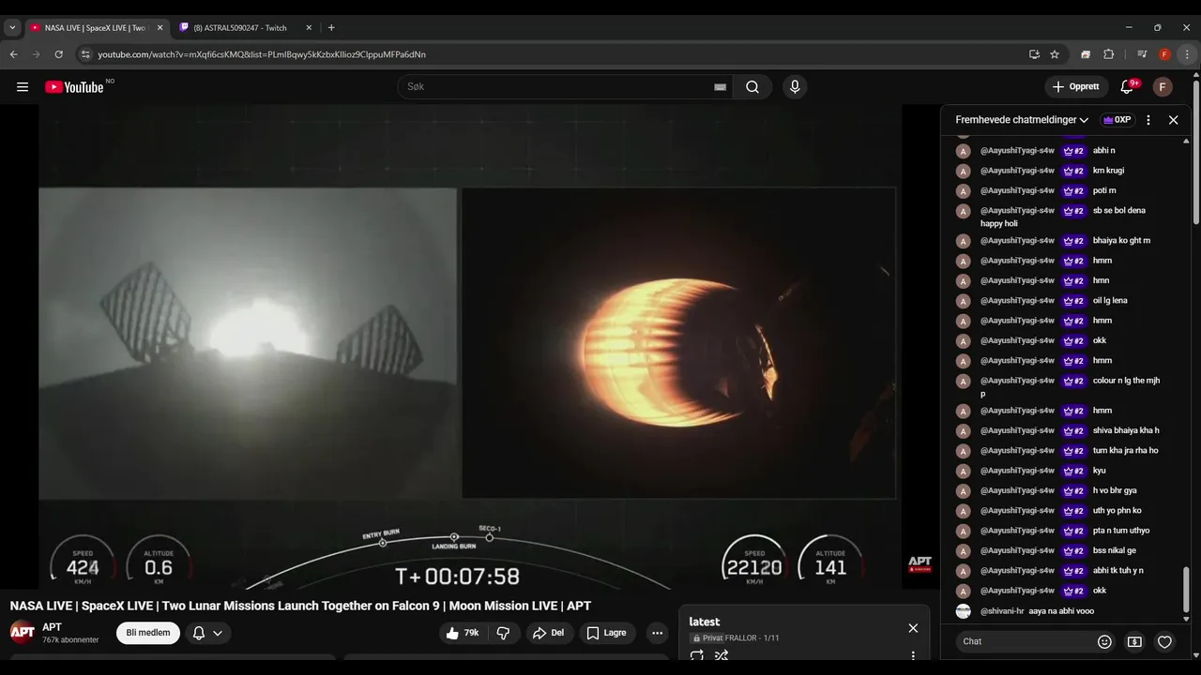Open a new browser tab

click(x=331, y=28)
